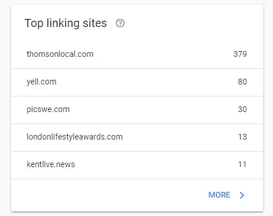Click the 379 link count
Image resolution: width=273 pixels, height=216 pixels.
point(240,54)
